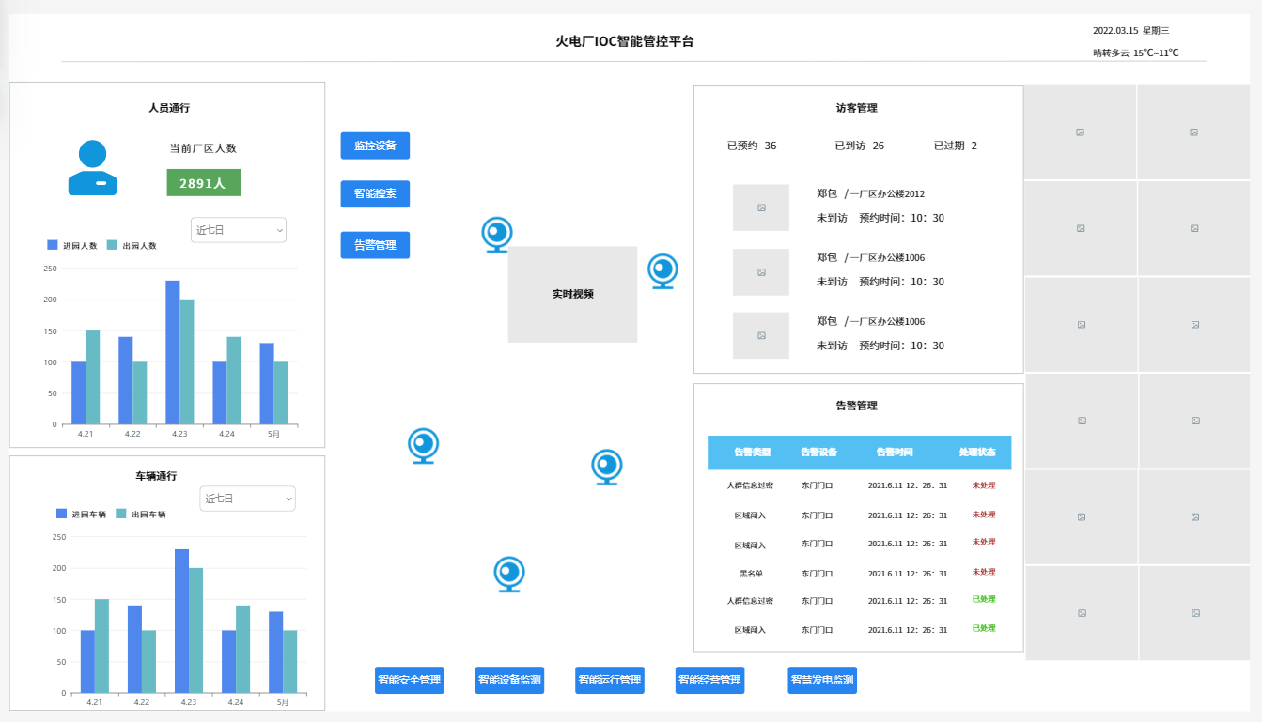Click 未处理 status of 黑名单 alert

[983, 572]
